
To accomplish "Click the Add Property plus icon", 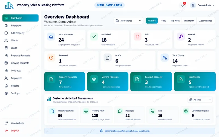I will click(6, 33).
